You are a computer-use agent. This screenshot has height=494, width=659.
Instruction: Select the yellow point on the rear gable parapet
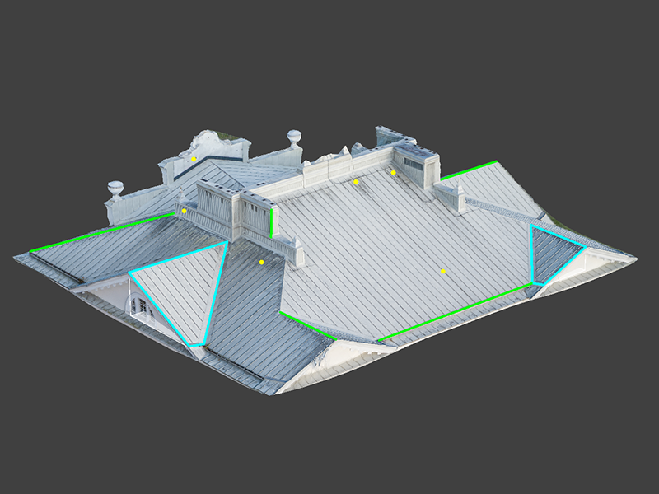[194, 159]
